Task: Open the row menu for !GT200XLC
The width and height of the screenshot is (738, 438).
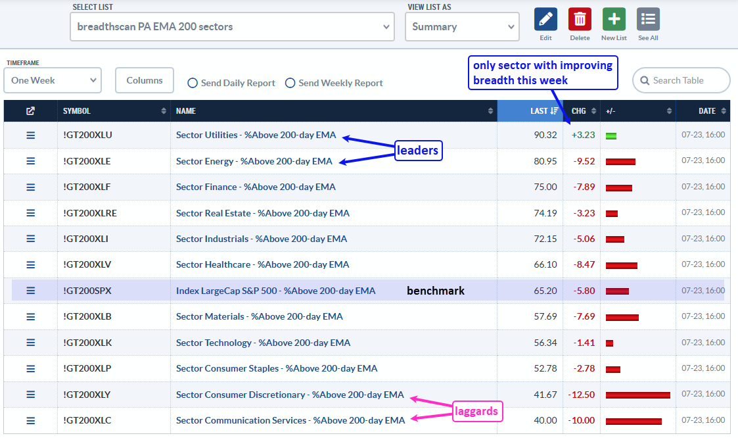Action: coord(31,421)
